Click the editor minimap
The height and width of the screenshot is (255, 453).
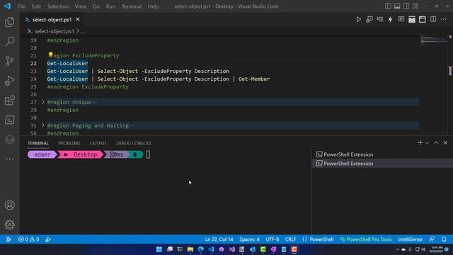[x=433, y=40]
